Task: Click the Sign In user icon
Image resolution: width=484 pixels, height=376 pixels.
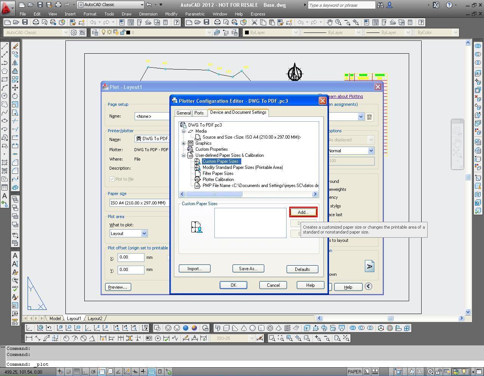Action: pyautogui.click(x=389, y=5)
